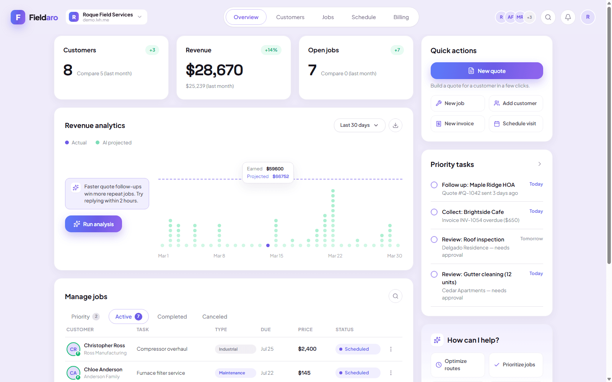
Task: Download the revenue analytics report
Action: click(396, 125)
